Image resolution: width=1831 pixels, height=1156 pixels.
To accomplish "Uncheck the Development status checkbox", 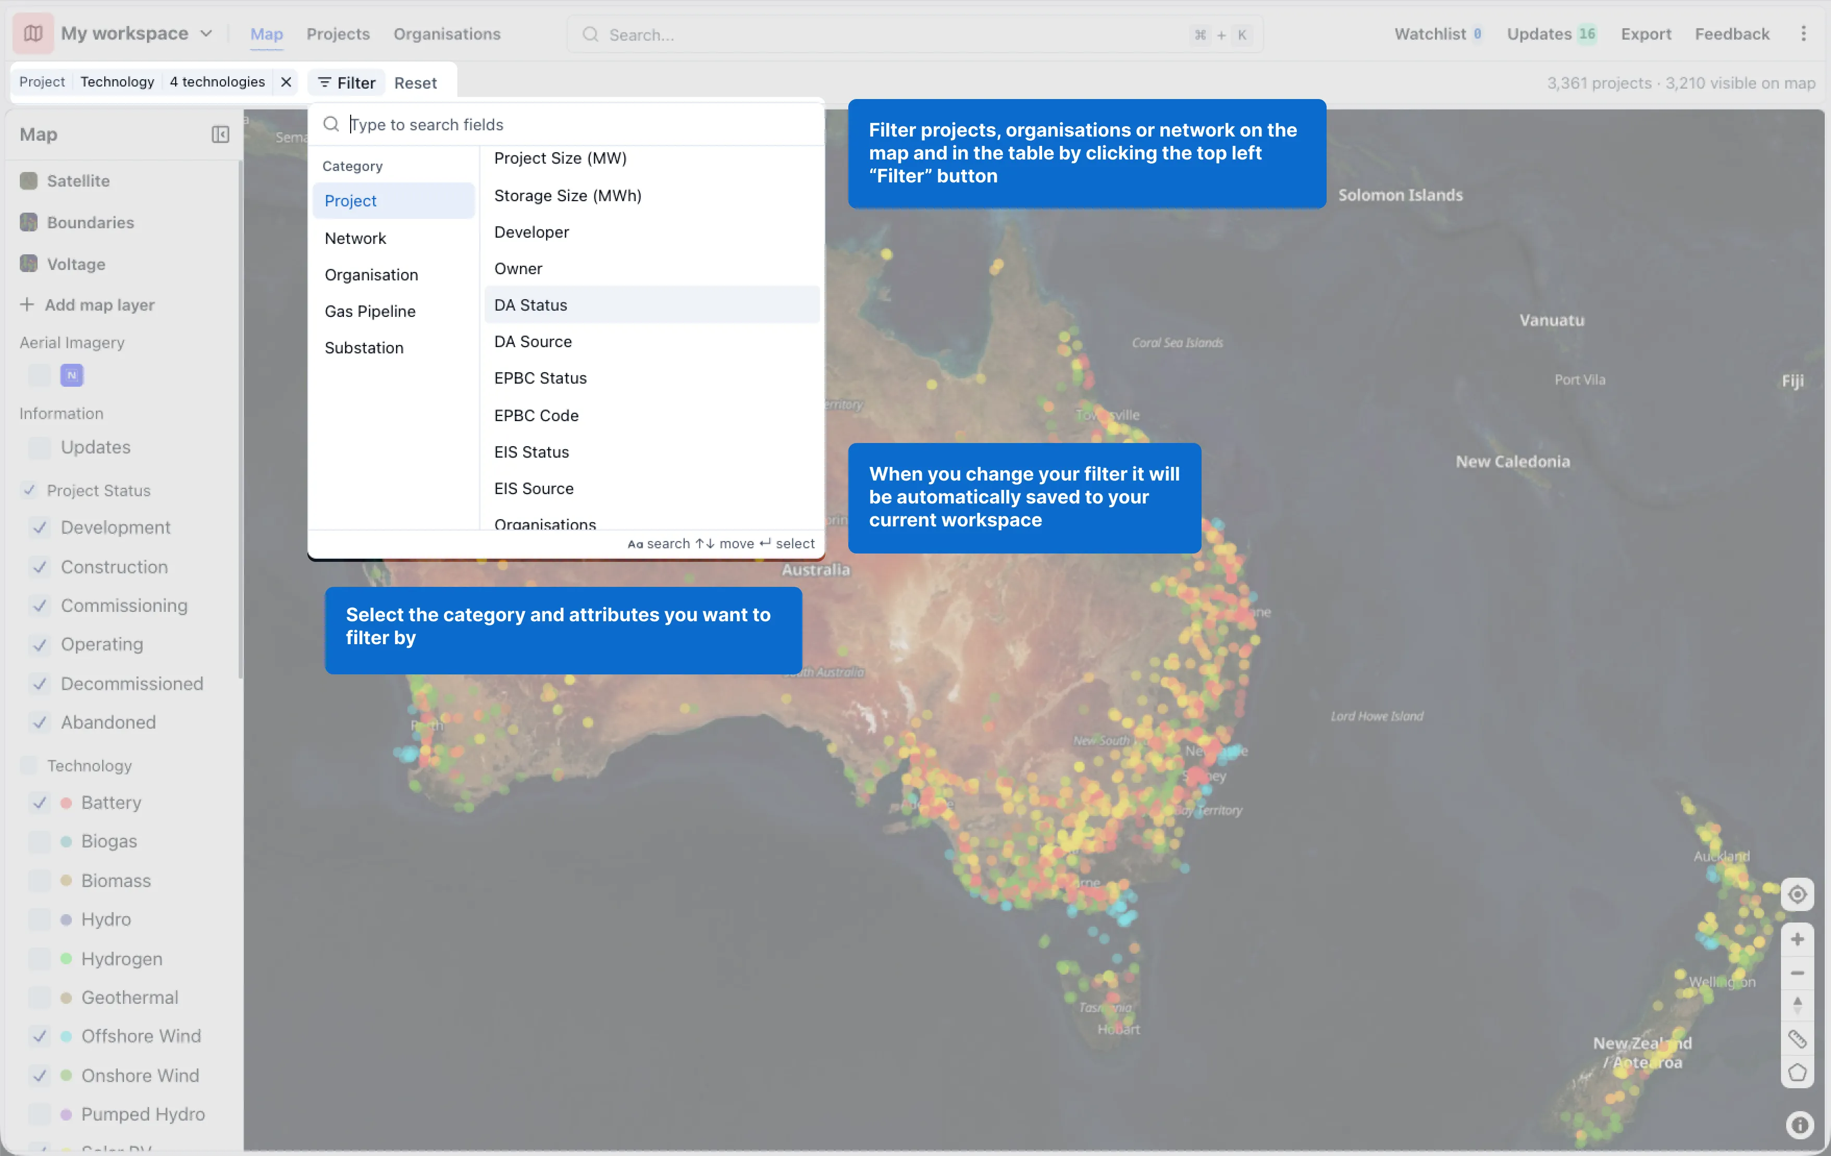I will 40,528.
